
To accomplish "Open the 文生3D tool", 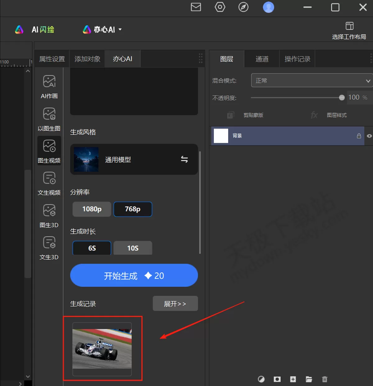I will tap(49, 248).
